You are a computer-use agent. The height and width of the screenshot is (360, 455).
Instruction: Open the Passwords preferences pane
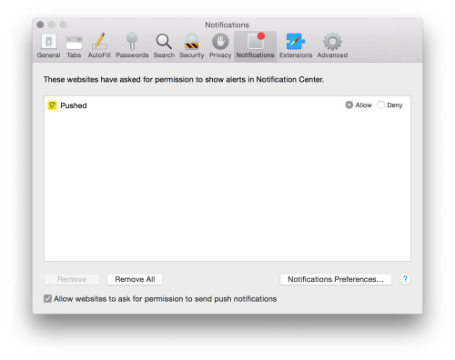pos(132,45)
